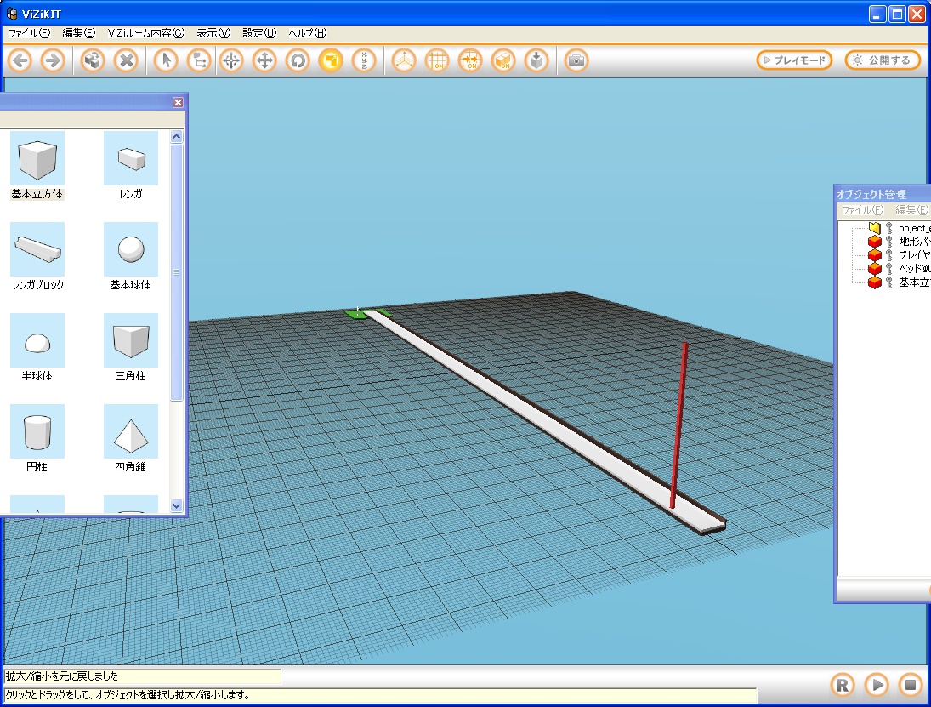The image size is (931, 707).
Task: Open the 表示(V) menu
Action: coord(213,33)
